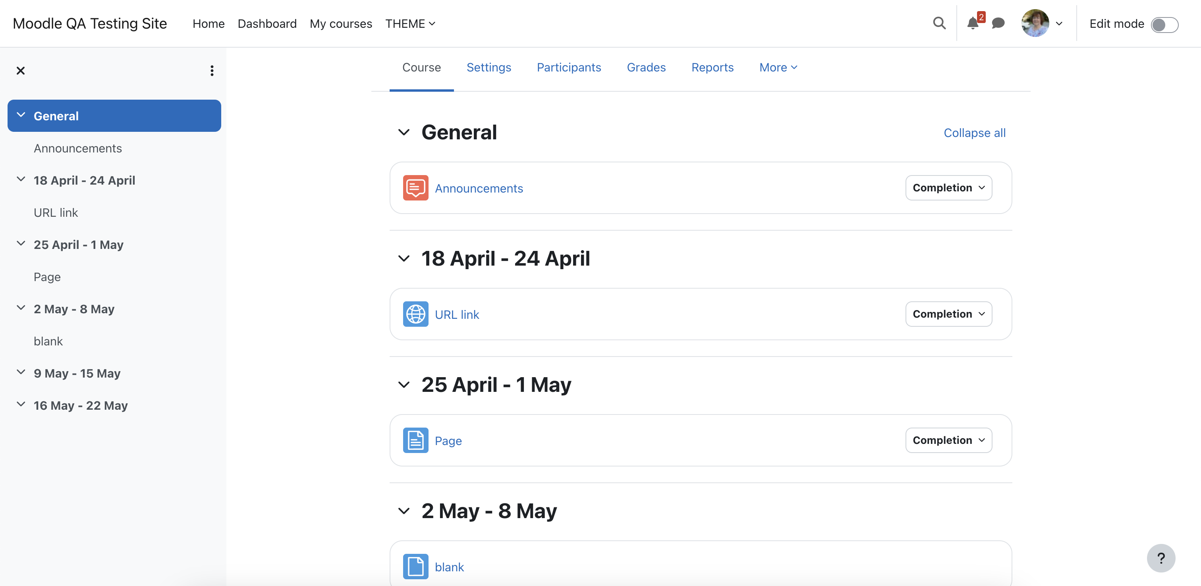
Task: Select 18 April - 24 April sidebar title
Action: click(84, 180)
